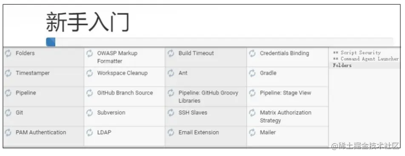Click the Script Security log line
This screenshot has height=156, width=405.
point(357,52)
